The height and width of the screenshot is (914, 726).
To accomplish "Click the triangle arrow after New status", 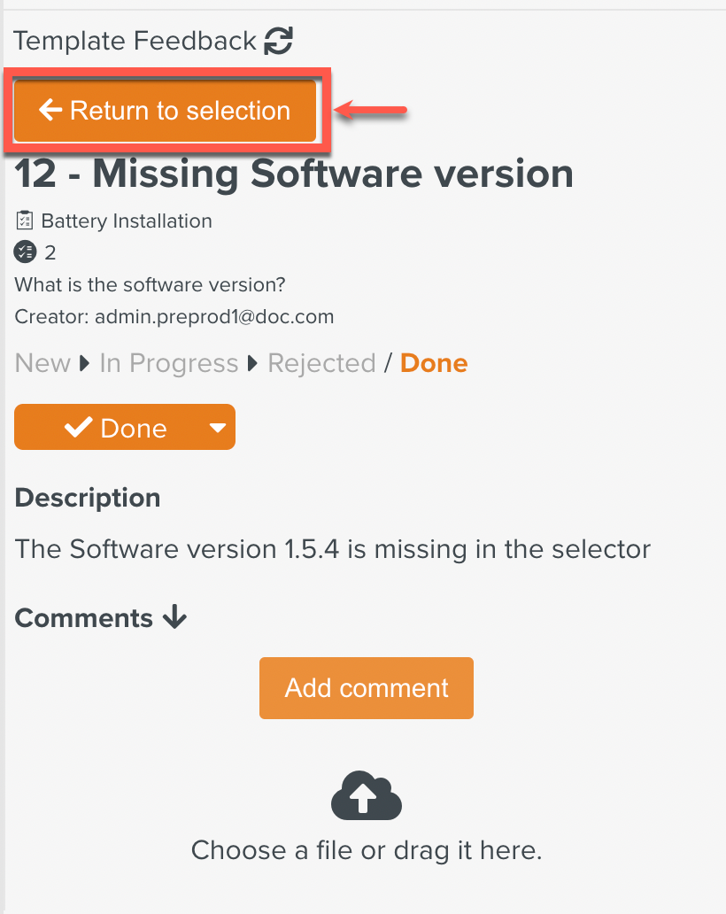I will tap(85, 364).
